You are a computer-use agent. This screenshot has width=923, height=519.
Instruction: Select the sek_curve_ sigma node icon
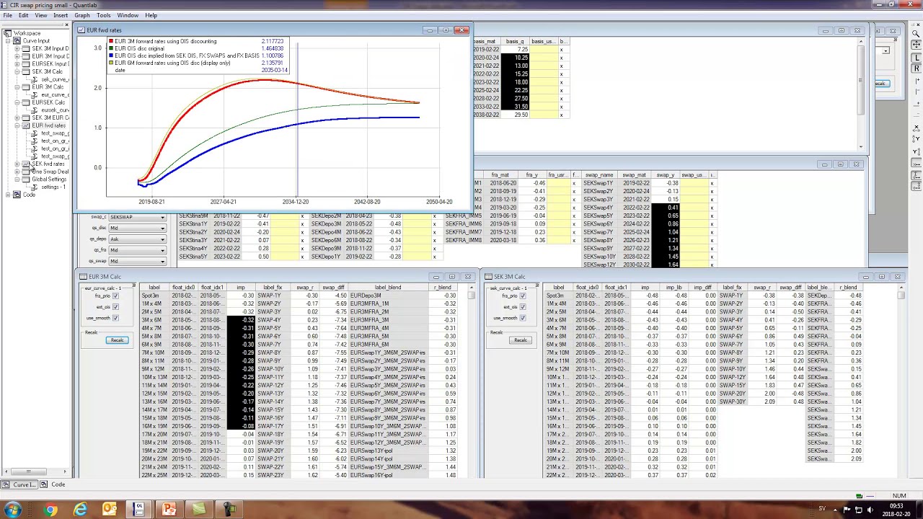click(35, 79)
